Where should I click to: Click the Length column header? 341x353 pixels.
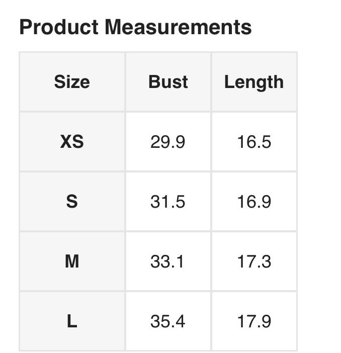[254, 82]
